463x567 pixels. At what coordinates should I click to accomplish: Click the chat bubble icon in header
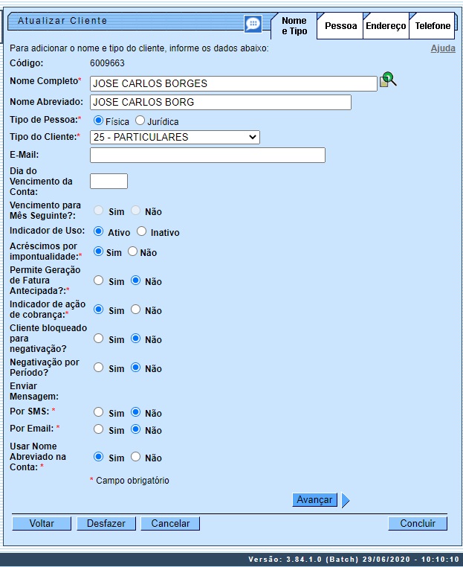pyautogui.click(x=253, y=24)
